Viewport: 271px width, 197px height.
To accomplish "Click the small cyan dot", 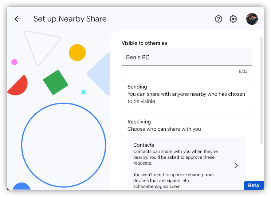I will coord(83,92).
